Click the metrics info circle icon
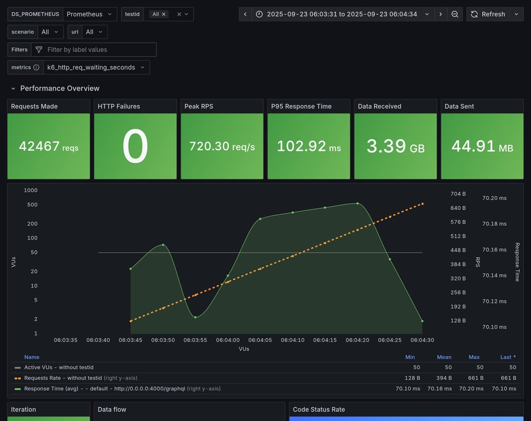The height and width of the screenshot is (421, 531). (36, 67)
